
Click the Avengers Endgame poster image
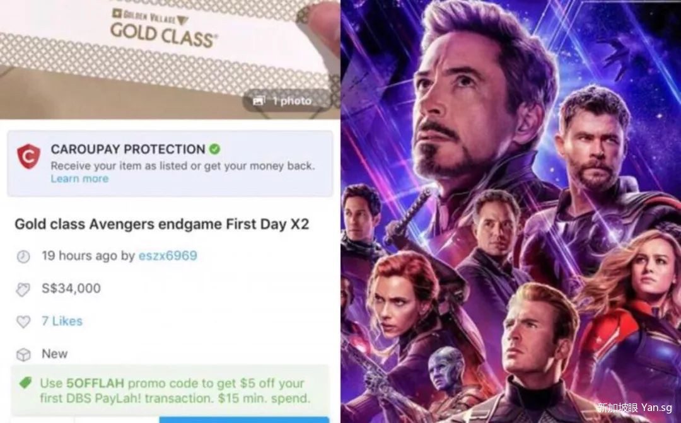[511, 212]
